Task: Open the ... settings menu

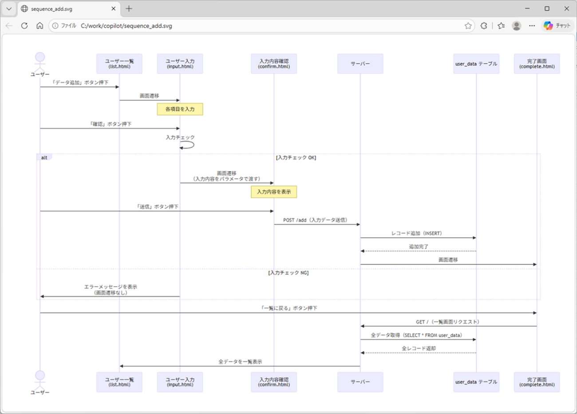Action: [532, 26]
